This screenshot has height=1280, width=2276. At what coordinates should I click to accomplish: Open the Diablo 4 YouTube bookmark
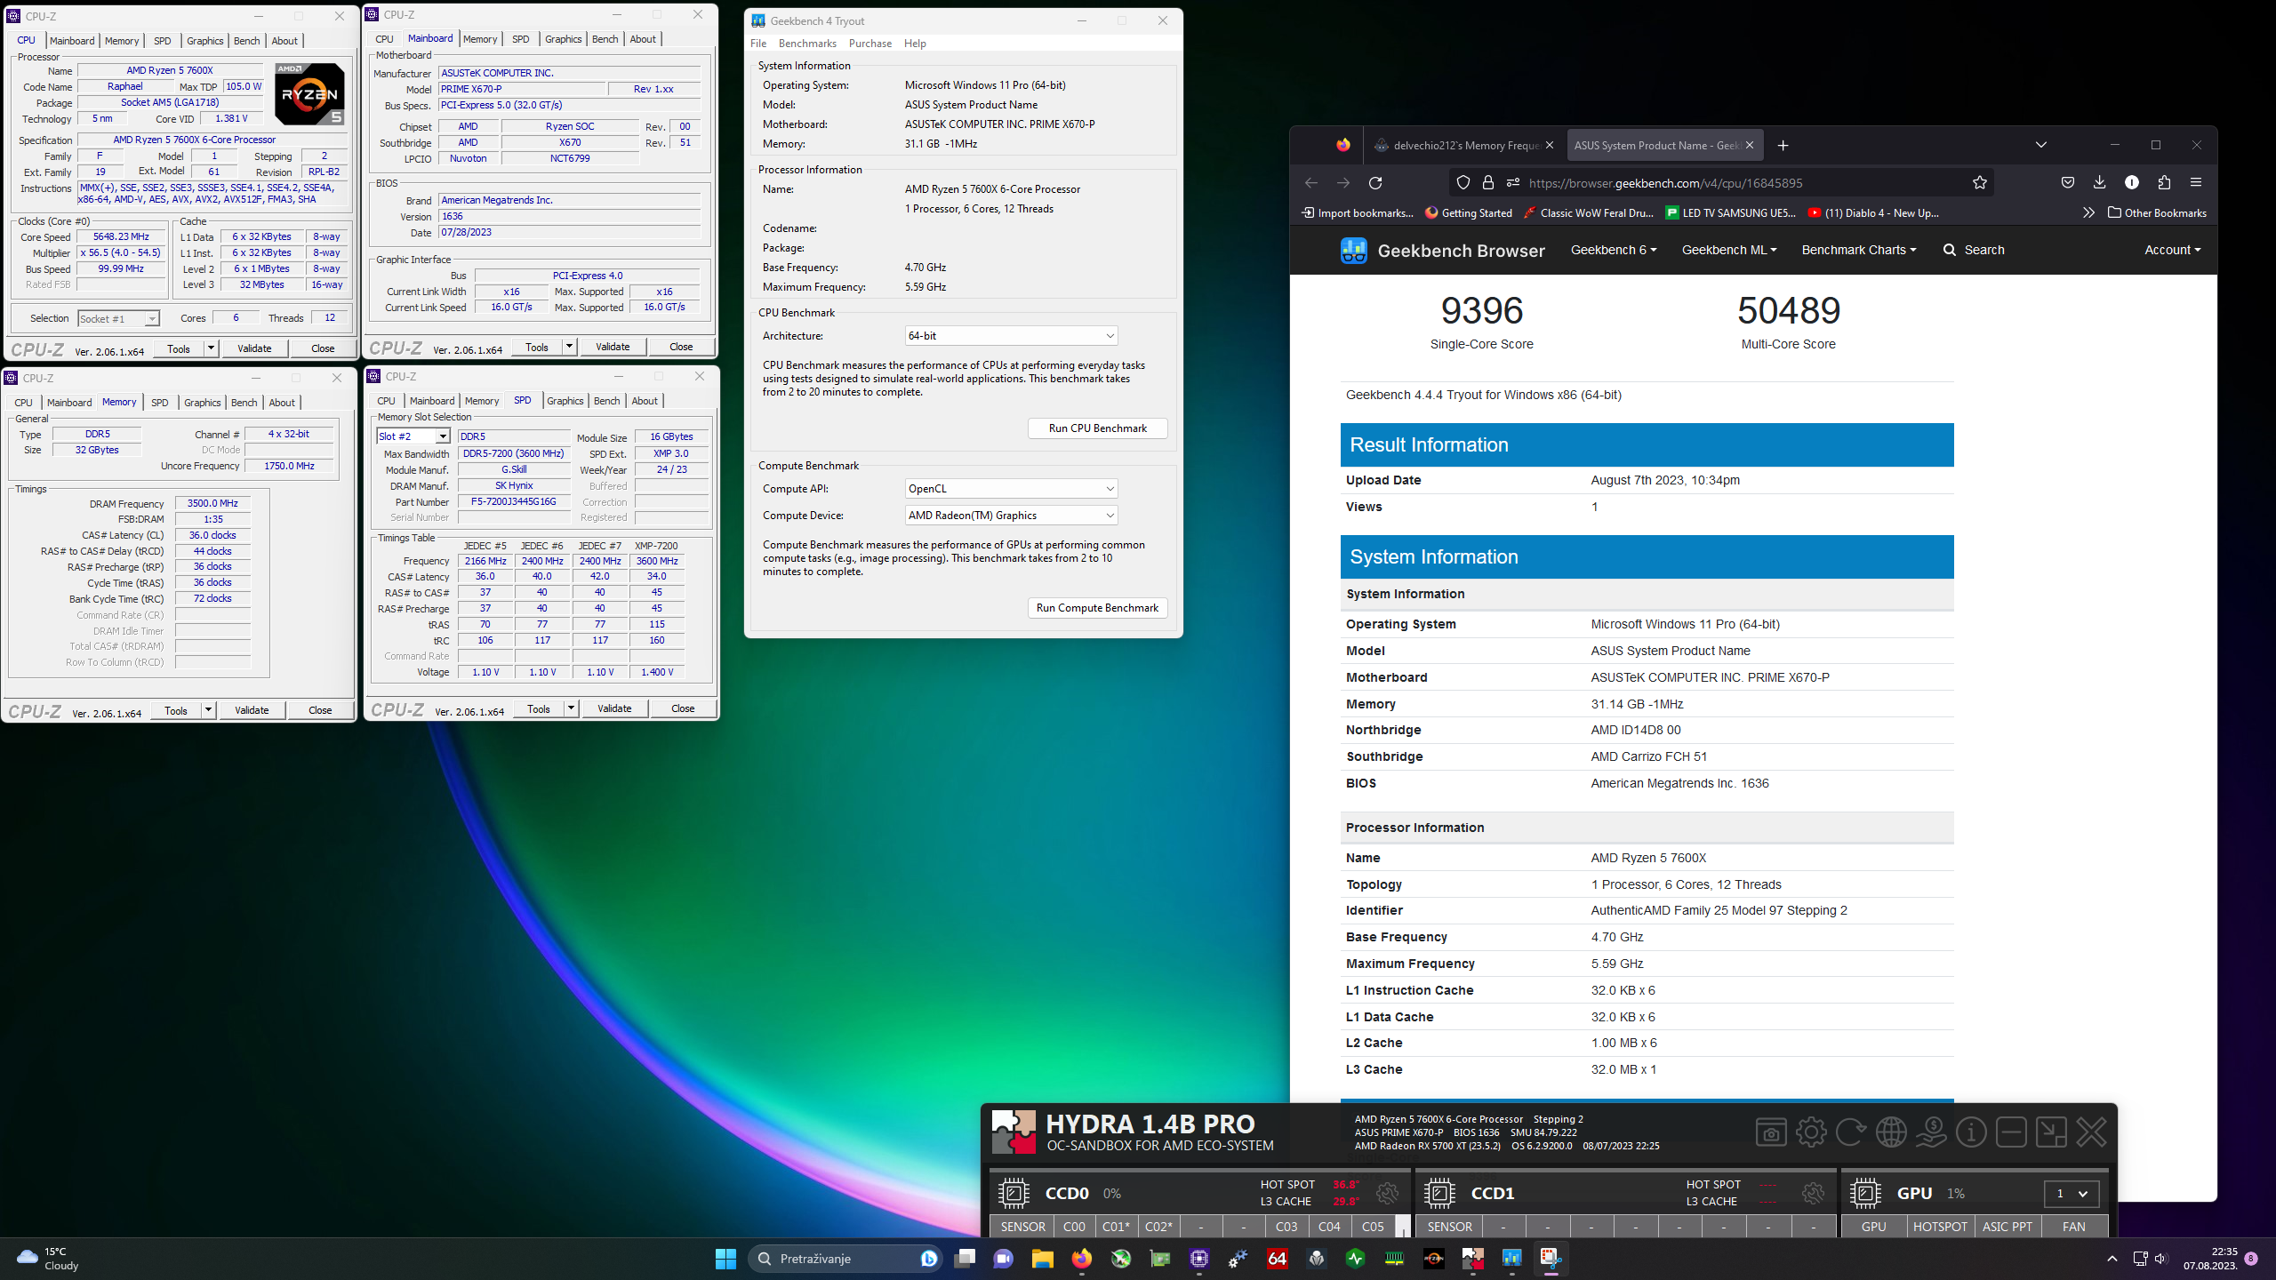tap(1873, 213)
